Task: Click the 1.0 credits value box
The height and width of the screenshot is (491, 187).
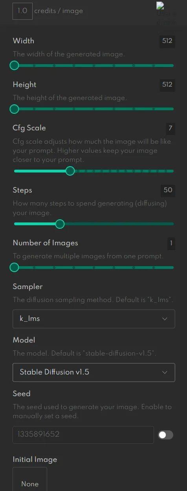Action: (x=22, y=11)
